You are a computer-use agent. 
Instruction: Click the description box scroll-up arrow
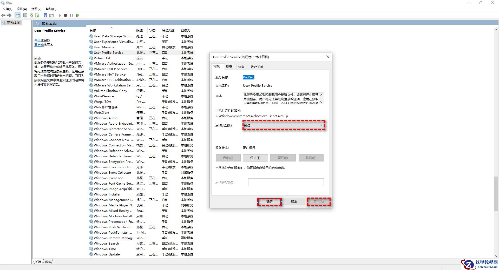click(x=321, y=95)
